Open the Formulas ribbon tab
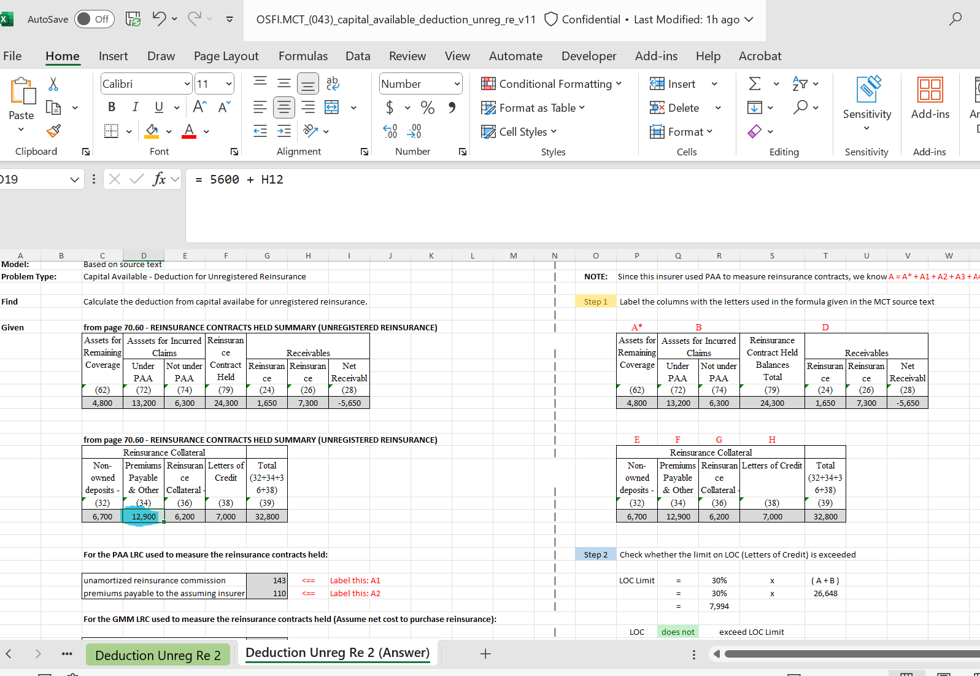Screen dimensions: 980x676 pos(303,56)
